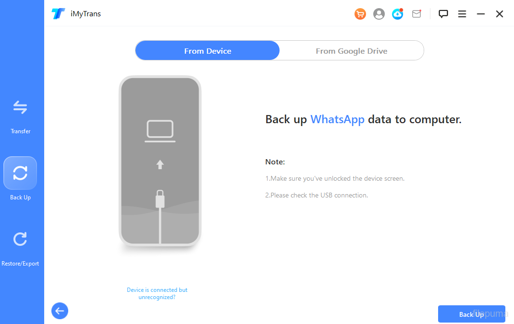Open the Transfer section in sidebar
The image size is (514, 324).
20,116
